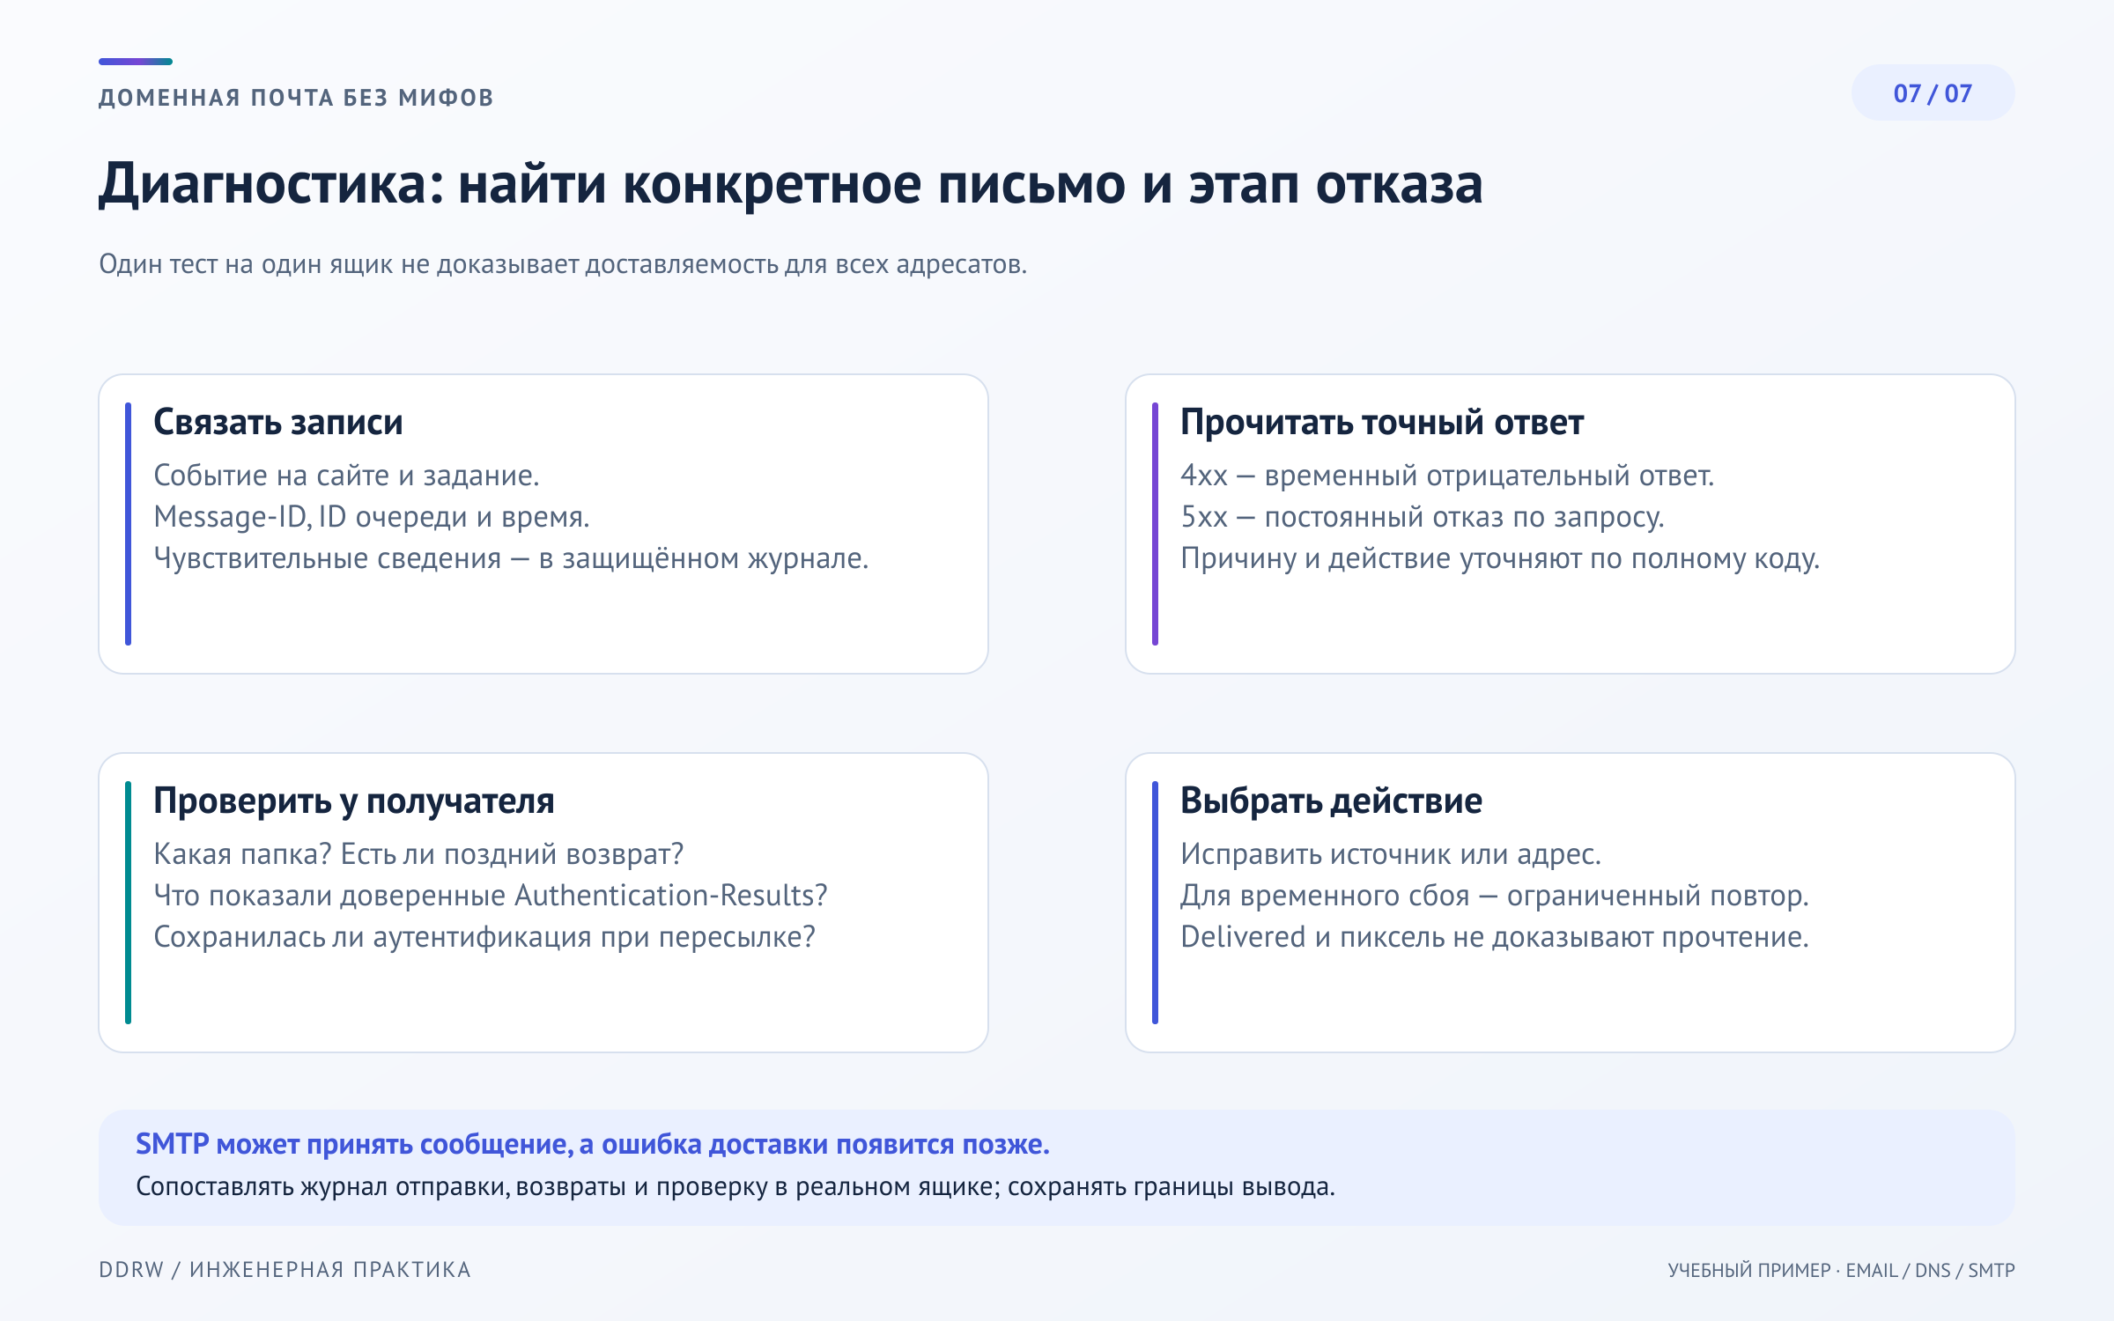Image resolution: width=2114 pixels, height=1321 pixels.
Task: Click the line 'Исправить источник или адрес.'
Action: (x=1391, y=854)
